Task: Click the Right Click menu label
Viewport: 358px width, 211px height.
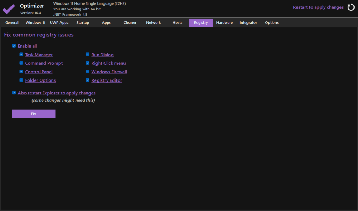Action: 108,63
